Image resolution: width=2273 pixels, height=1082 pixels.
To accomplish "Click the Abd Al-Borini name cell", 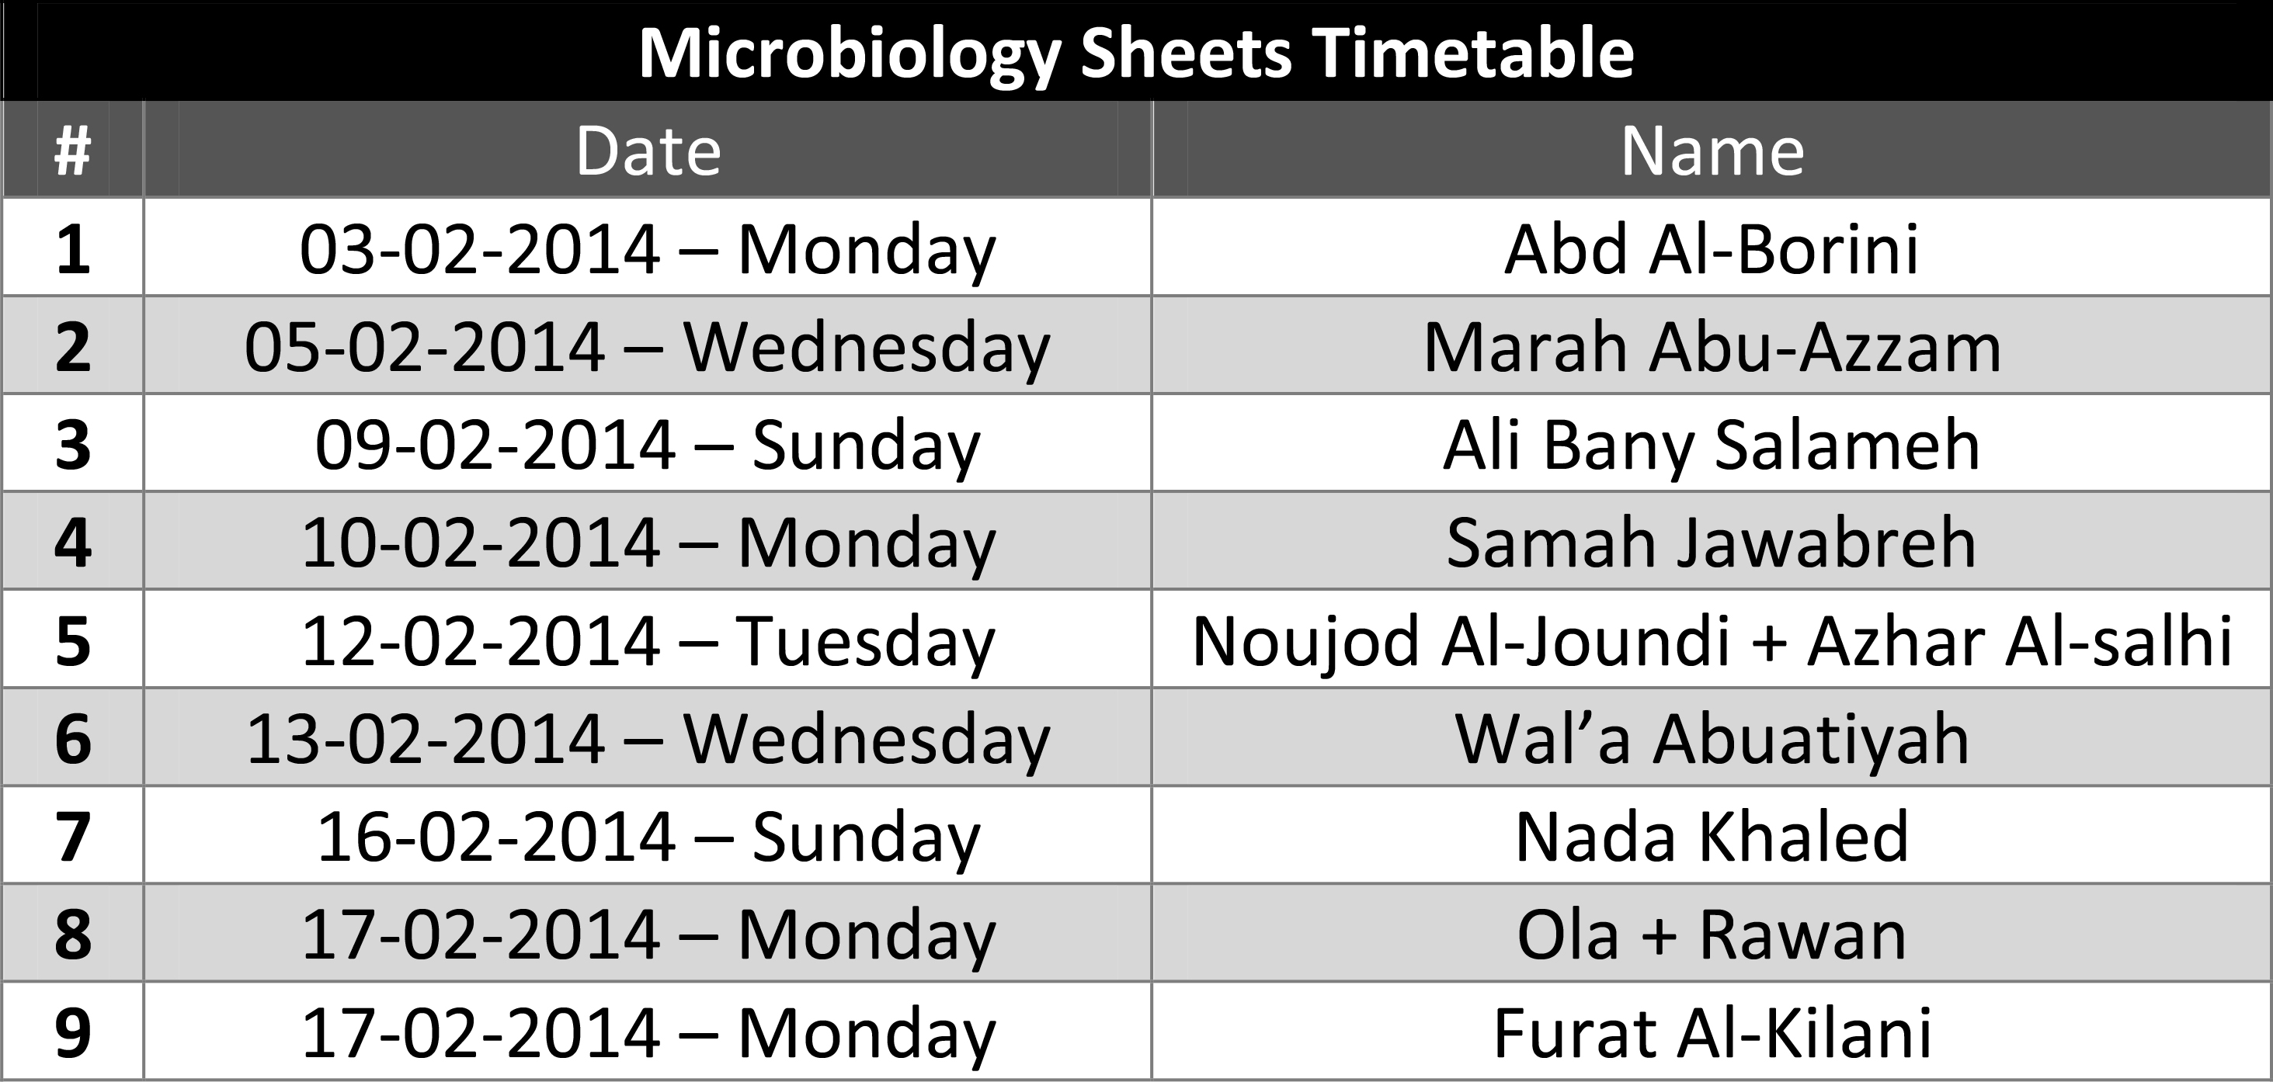I will click(1712, 248).
